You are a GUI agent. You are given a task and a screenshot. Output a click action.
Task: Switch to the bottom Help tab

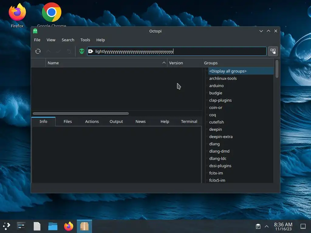click(x=165, y=121)
